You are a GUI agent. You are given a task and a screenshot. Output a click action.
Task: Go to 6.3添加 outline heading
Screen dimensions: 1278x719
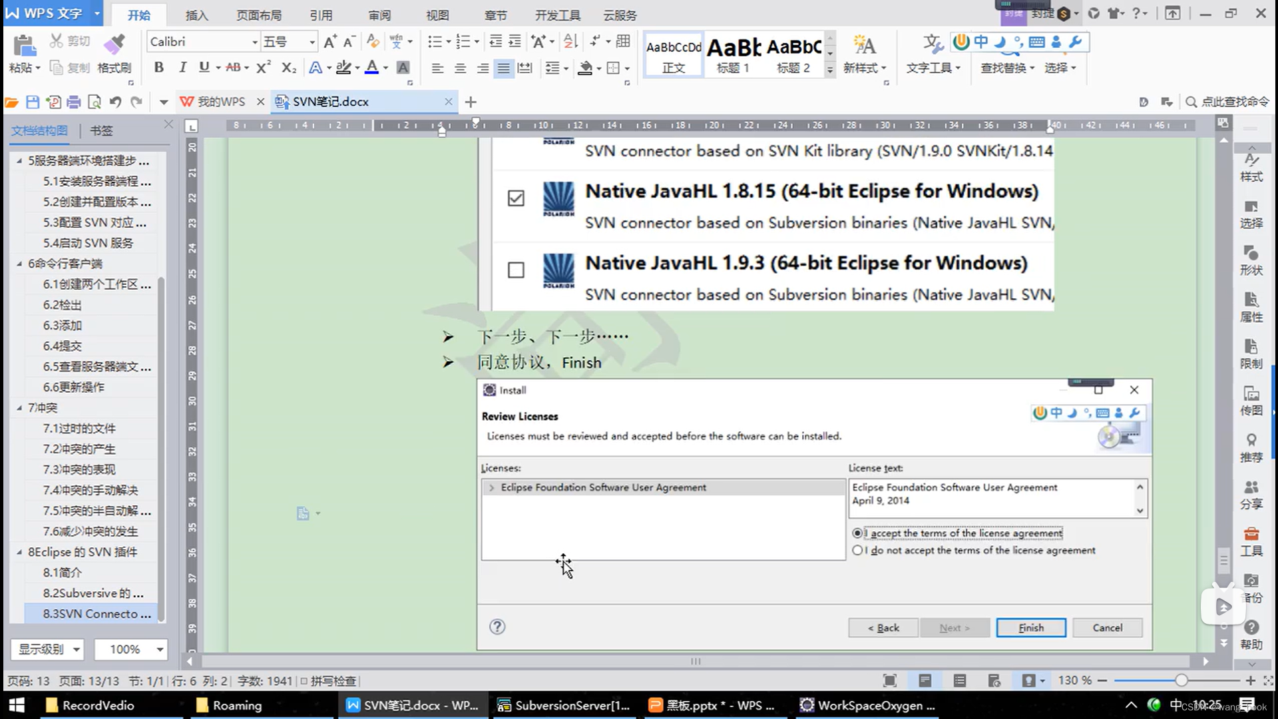[63, 326]
